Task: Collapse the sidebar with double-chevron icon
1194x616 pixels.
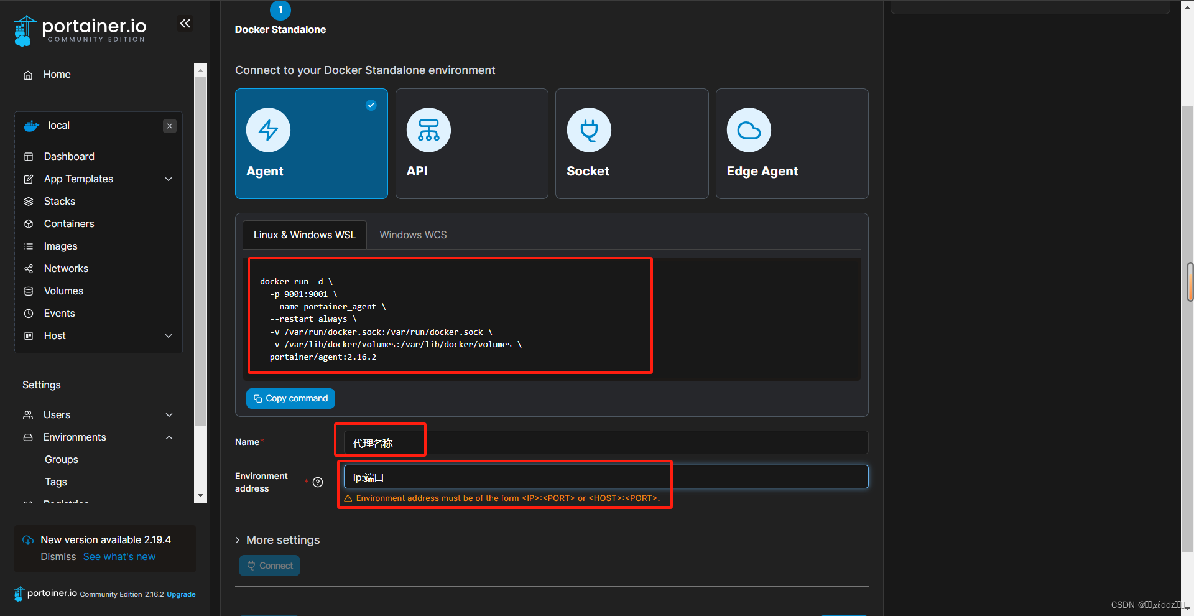Action: click(x=185, y=24)
